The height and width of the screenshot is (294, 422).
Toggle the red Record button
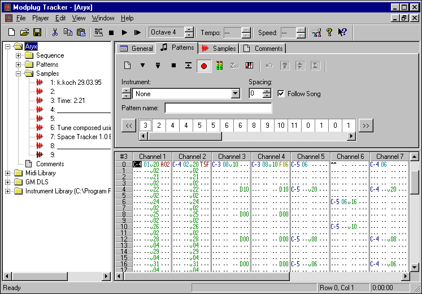click(204, 66)
